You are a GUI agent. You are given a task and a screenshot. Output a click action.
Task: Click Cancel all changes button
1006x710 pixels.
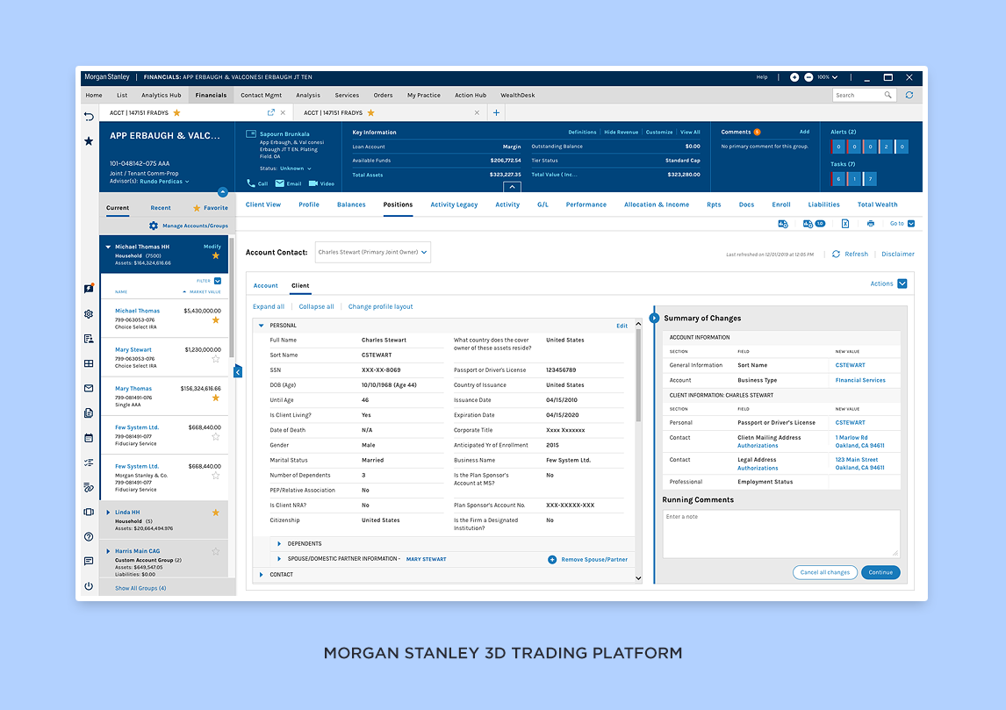click(824, 572)
